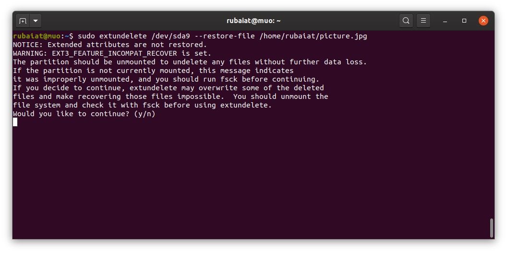Maximize the terminal window
Image resolution: width=507 pixels, height=253 pixels.
[x=464, y=21]
